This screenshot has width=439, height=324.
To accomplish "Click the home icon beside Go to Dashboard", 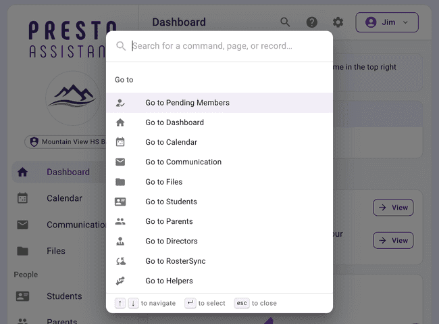I will 120,122.
